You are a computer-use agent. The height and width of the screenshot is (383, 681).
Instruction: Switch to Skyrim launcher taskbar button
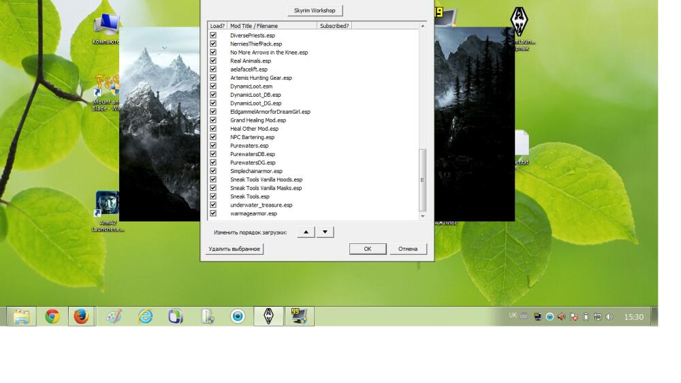coord(268,316)
